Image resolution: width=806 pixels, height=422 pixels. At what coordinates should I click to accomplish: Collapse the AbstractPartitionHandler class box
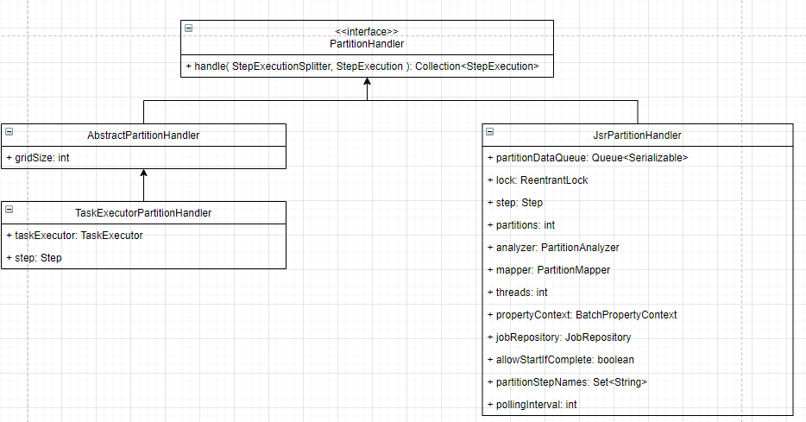click(x=9, y=131)
